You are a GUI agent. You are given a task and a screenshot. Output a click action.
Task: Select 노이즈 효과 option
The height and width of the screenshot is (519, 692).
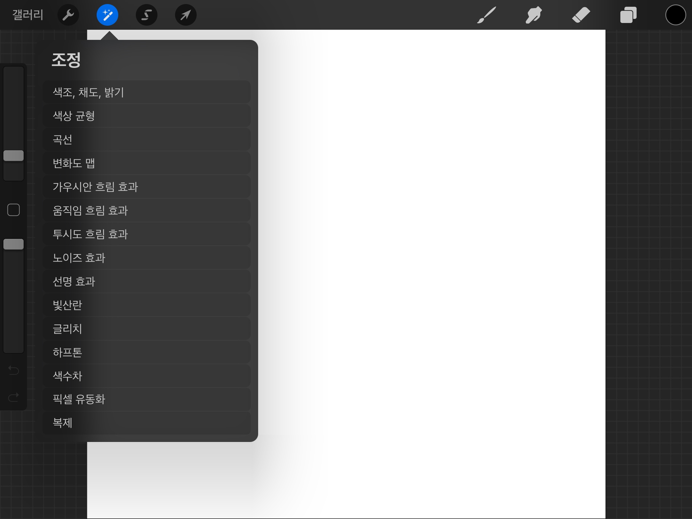click(x=147, y=258)
